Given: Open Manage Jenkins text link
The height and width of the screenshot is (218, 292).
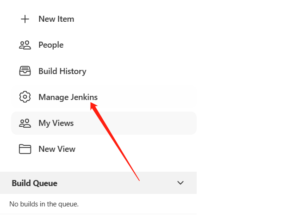Looking at the screenshot, I should coord(68,97).
